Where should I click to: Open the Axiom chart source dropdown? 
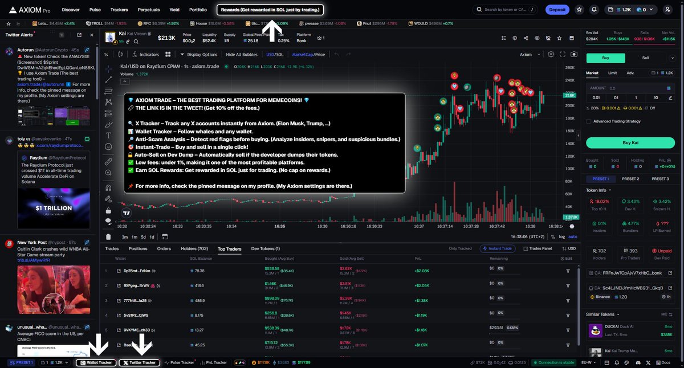[529, 55]
